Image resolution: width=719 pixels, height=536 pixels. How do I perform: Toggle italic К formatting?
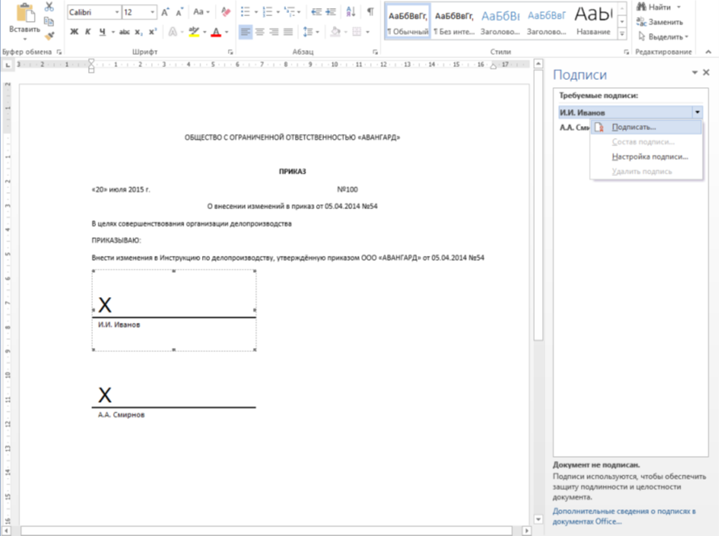(x=88, y=31)
